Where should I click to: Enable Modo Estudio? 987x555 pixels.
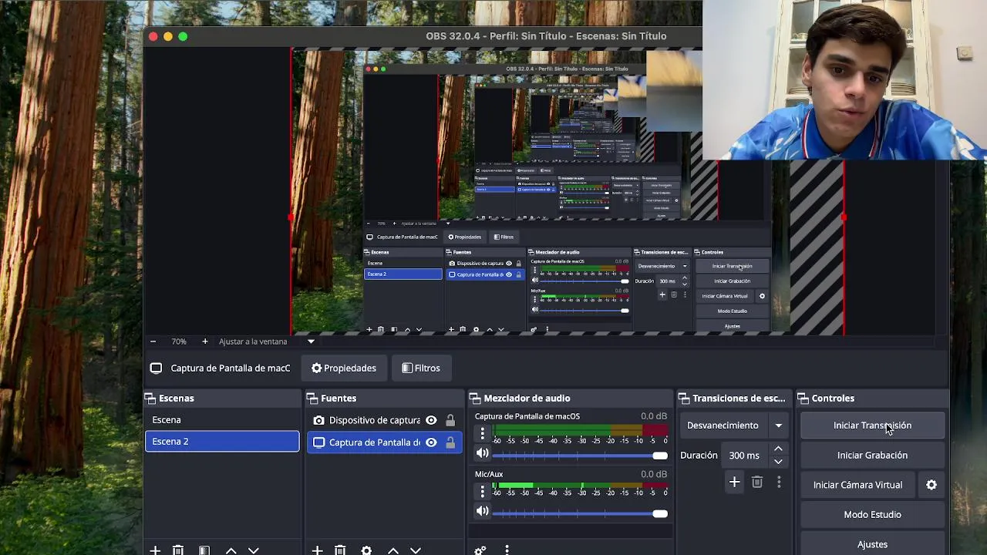[872, 515]
